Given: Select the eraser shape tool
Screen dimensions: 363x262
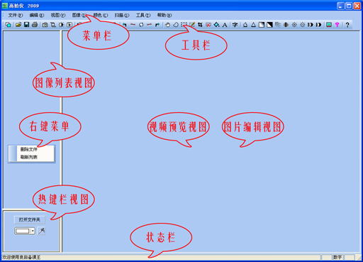Looking at the screenshot, I should [x=176, y=25].
